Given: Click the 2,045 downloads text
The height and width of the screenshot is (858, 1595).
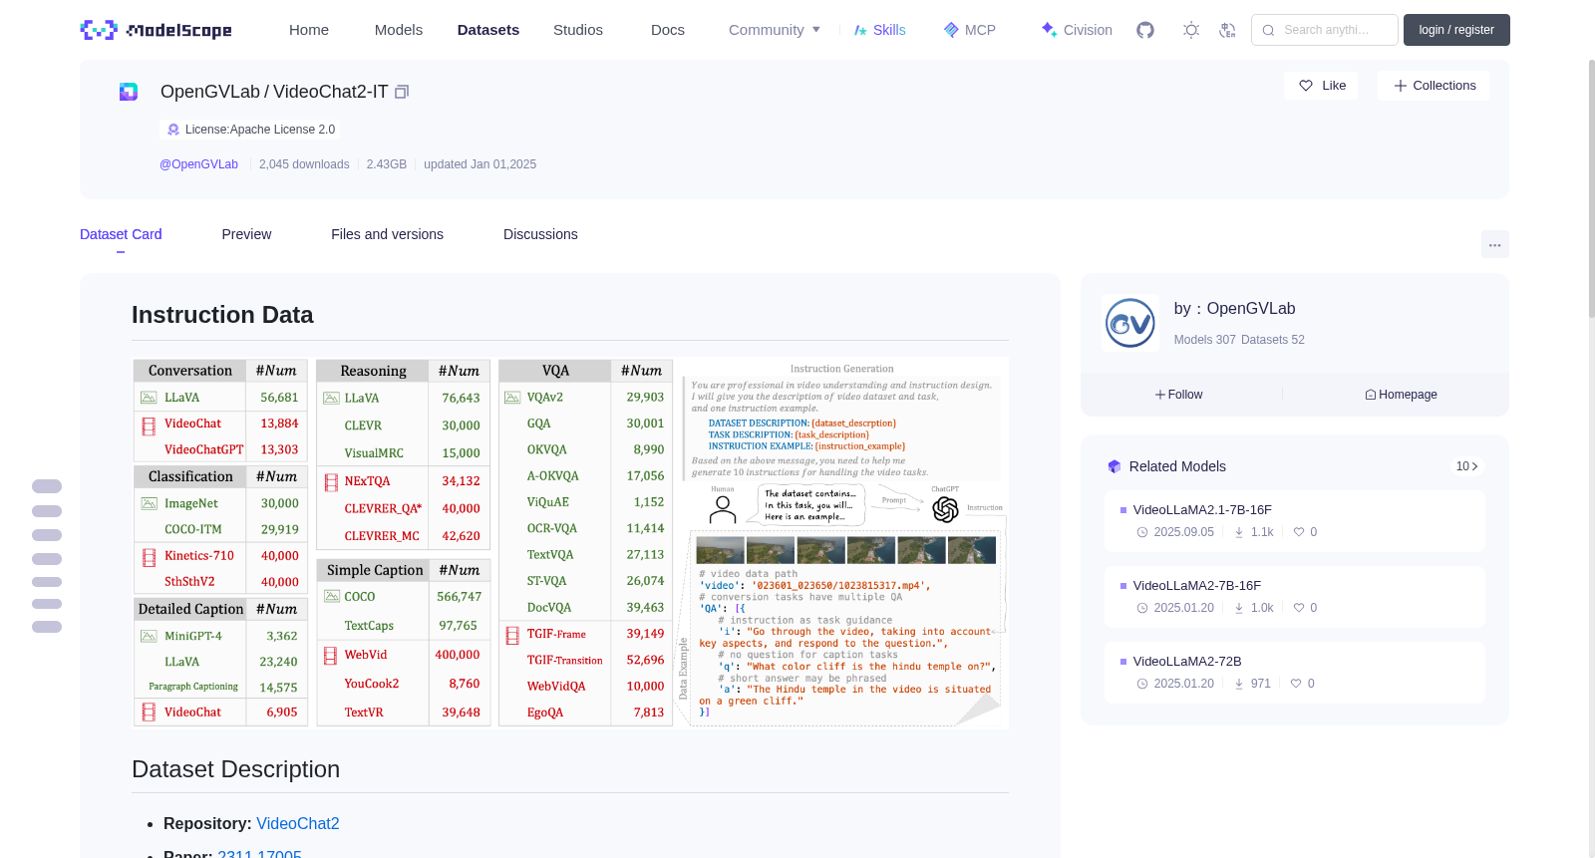Looking at the screenshot, I should point(304,164).
